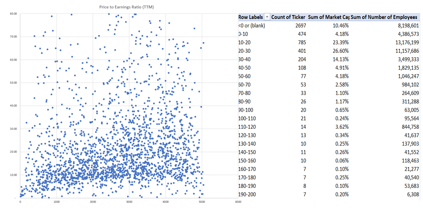Click the market cap cell 14.13%
The width and height of the screenshot is (423, 211).
(x=340, y=59)
